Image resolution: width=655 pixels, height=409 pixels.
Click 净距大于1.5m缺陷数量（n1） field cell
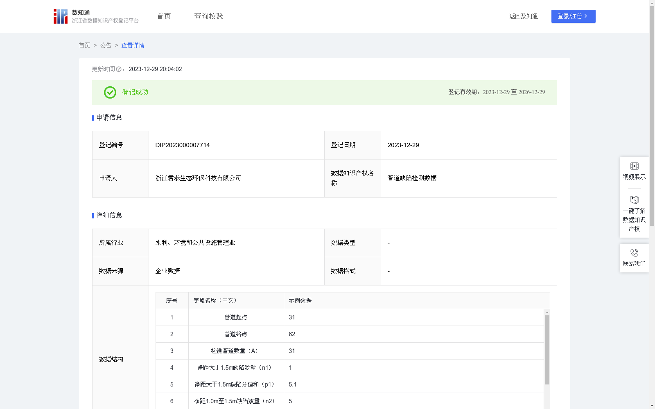pos(236,368)
